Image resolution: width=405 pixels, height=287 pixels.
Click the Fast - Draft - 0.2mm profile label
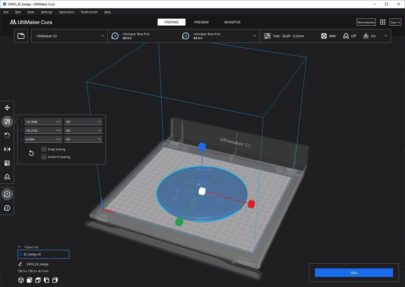289,36
